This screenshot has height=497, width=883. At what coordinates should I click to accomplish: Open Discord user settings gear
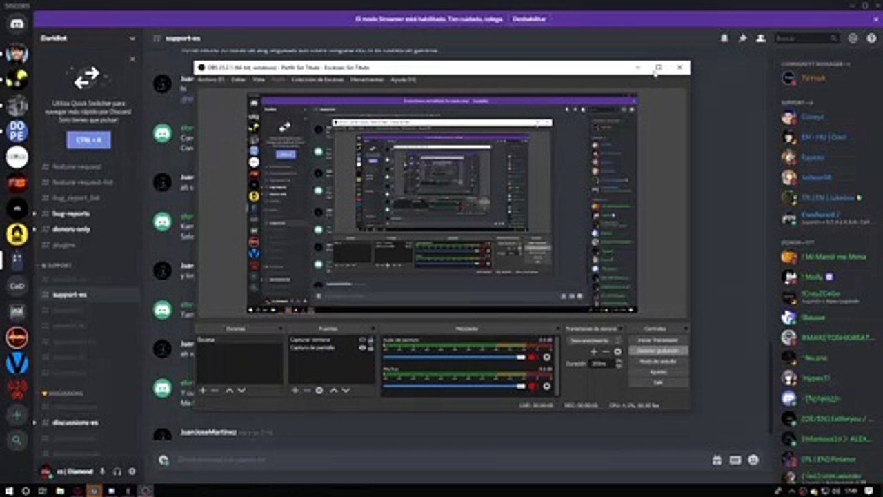132,471
